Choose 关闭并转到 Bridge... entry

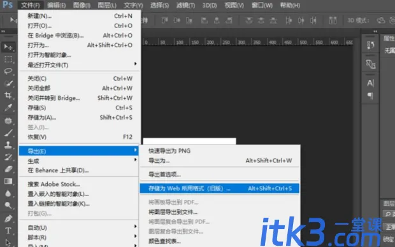(x=80, y=98)
